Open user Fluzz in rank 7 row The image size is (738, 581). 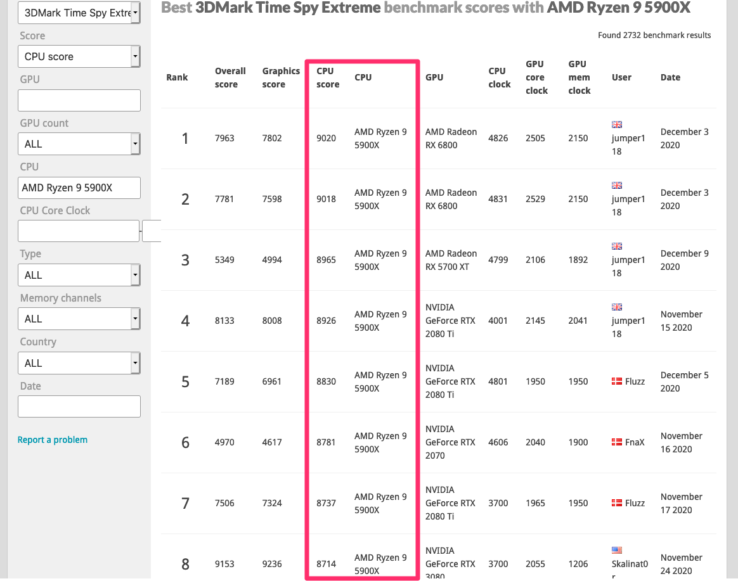point(635,503)
